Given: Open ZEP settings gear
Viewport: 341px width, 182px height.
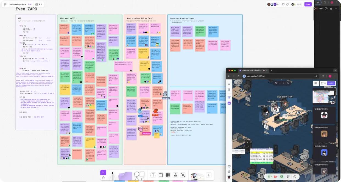Looking at the screenshot, I should [229, 172].
